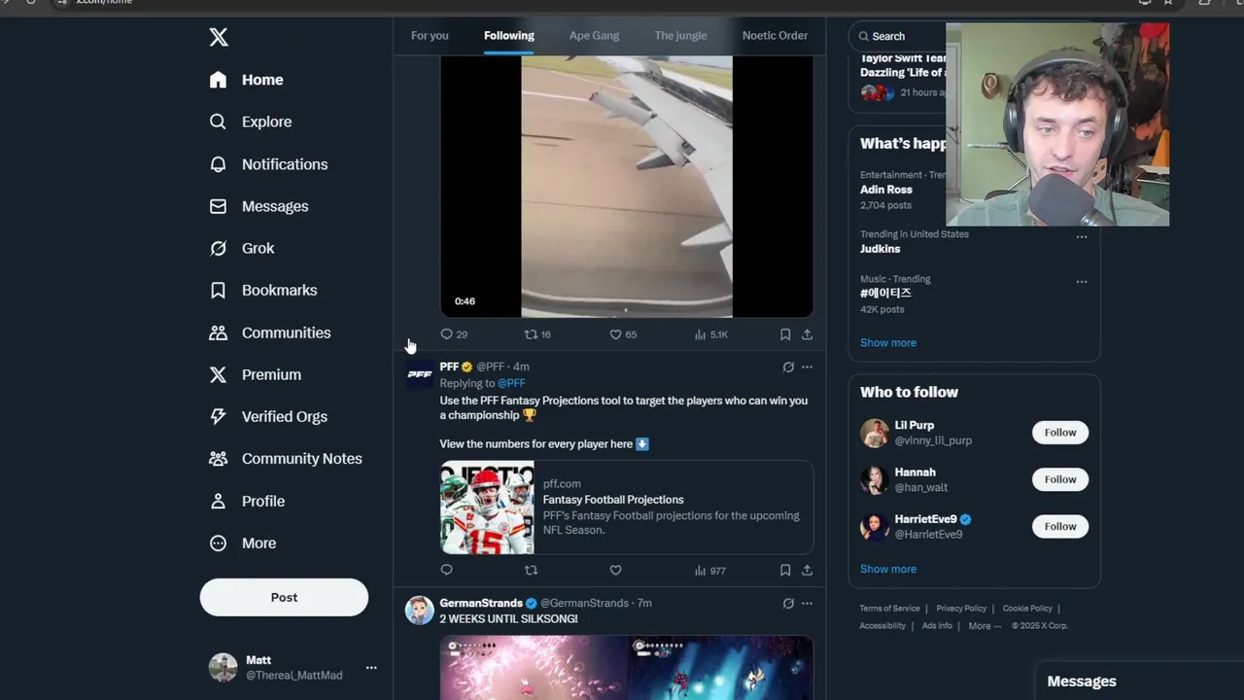The width and height of the screenshot is (1244, 700).
Task: Open Grok from the sidebar
Action: pos(242,248)
